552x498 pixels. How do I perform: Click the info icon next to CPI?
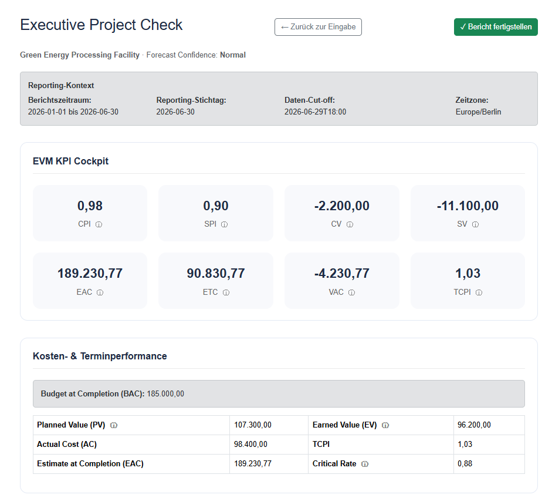tap(99, 224)
